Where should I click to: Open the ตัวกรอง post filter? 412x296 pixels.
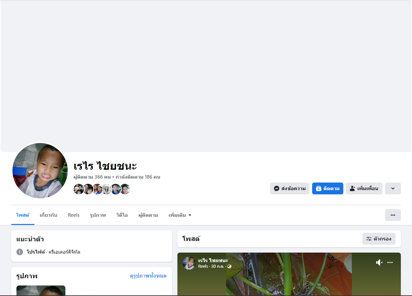coord(379,239)
